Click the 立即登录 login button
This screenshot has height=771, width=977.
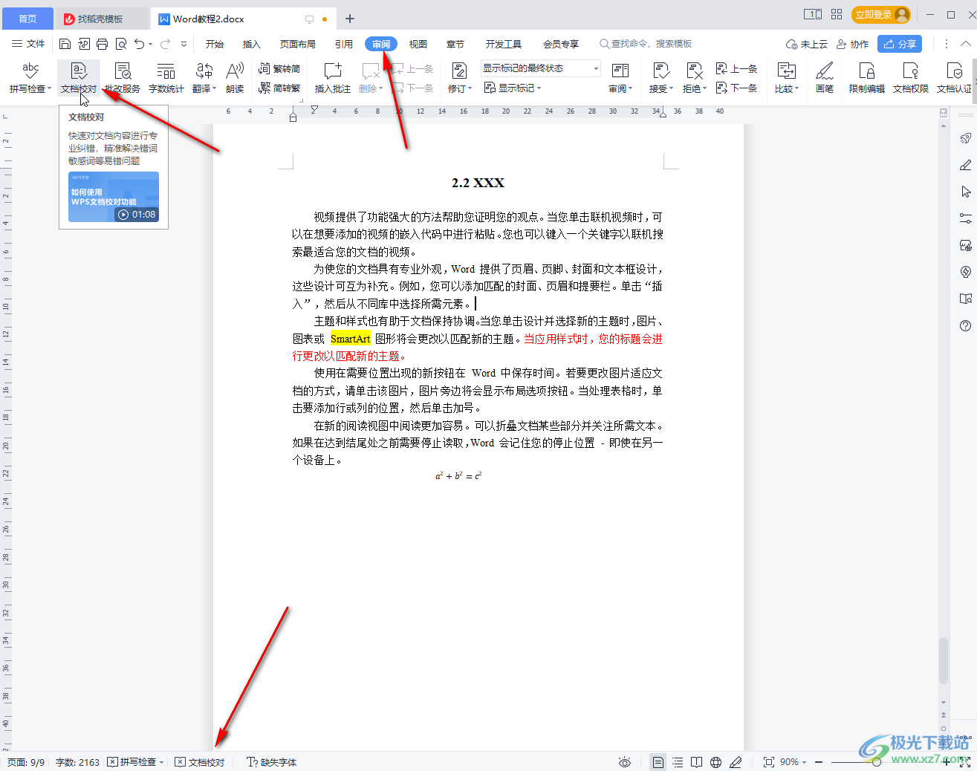[880, 14]
